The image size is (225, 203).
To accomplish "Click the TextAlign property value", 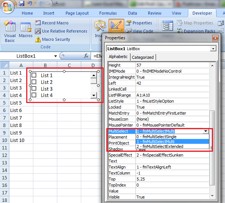I will tap(172, 167).
